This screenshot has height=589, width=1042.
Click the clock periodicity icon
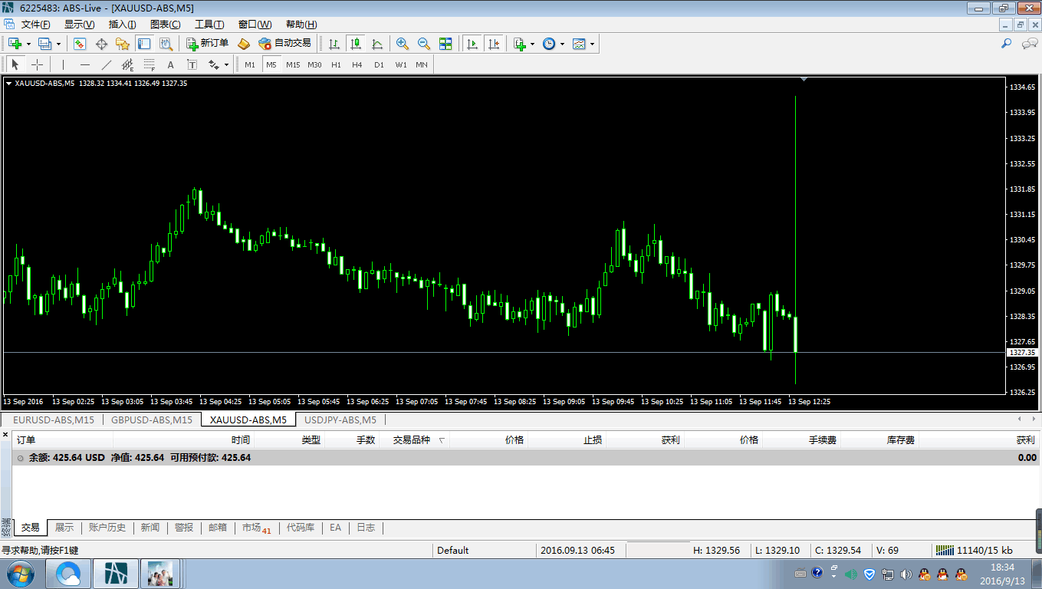coord(549,44)
